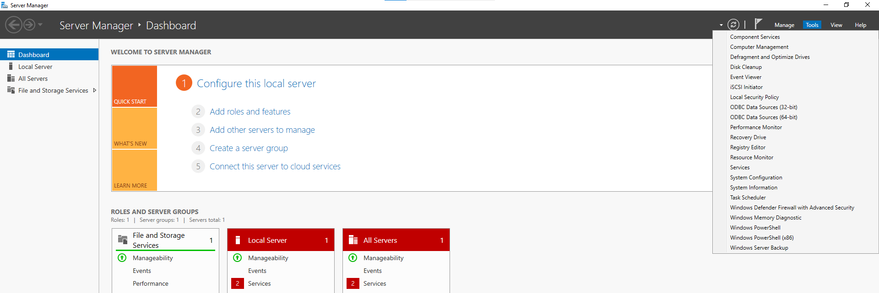
Task: Select the QUICK START tile
Action: tap(135, 86)
